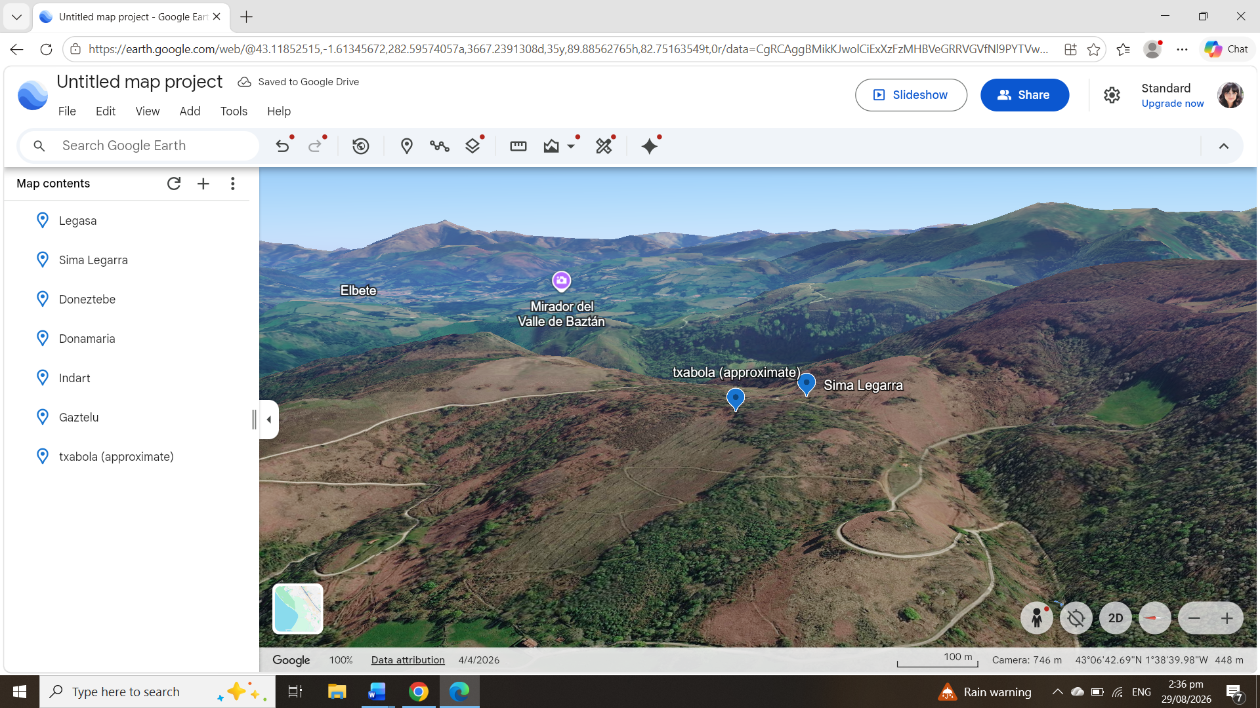Click the Pegman Street View button
The image size is (1260, 708).
(1037, 618)
